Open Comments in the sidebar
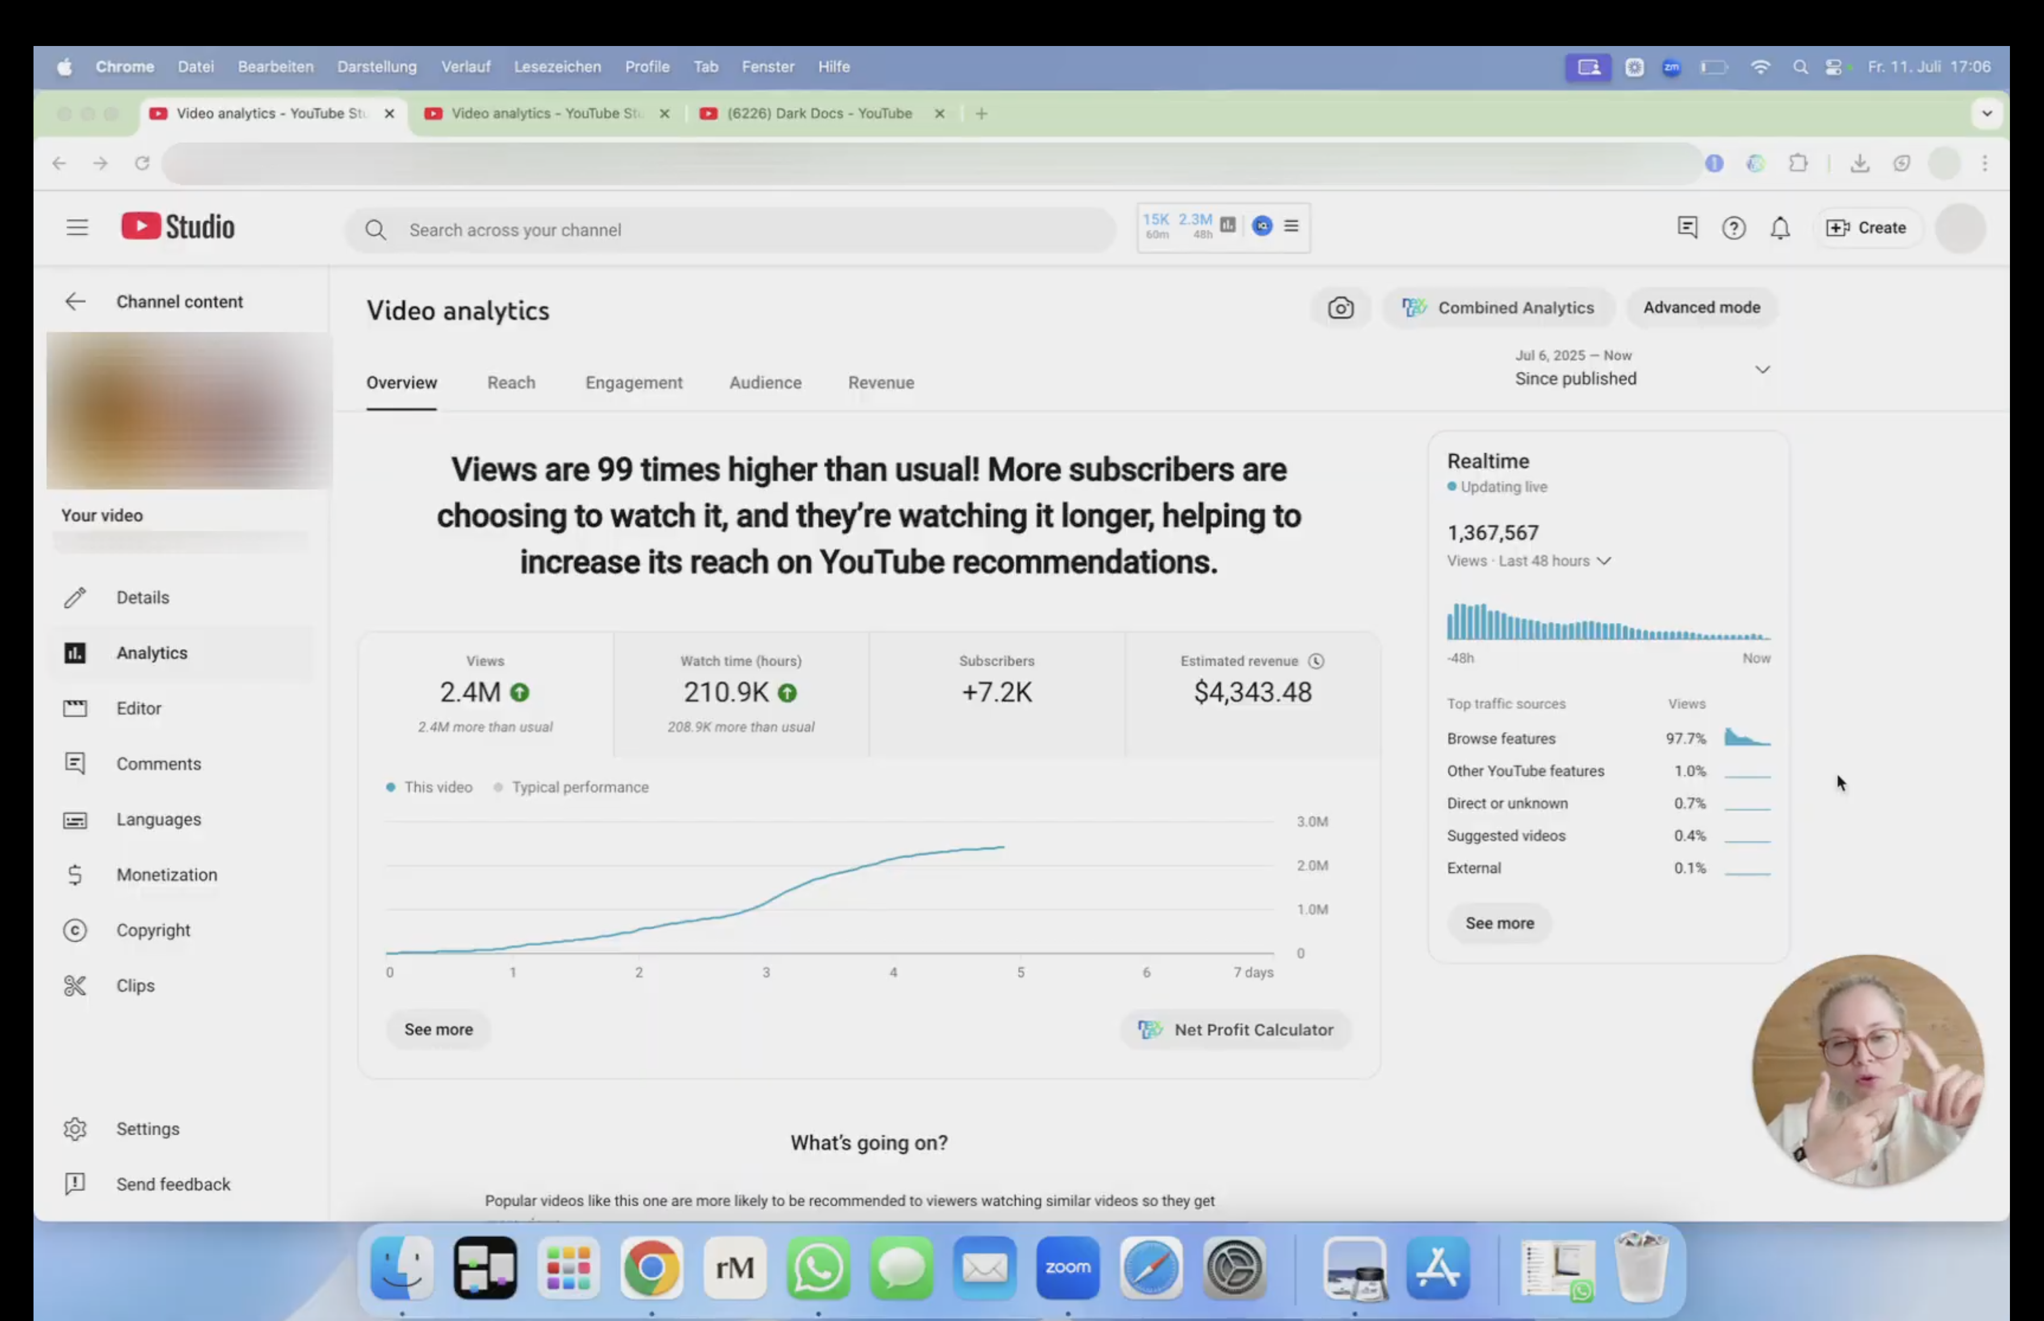 183,763
